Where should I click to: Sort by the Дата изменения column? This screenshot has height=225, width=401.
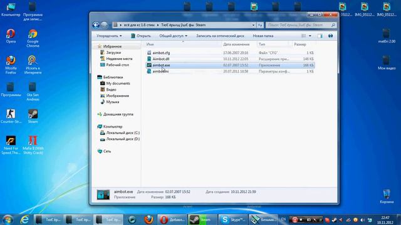(x=239, y=44)
